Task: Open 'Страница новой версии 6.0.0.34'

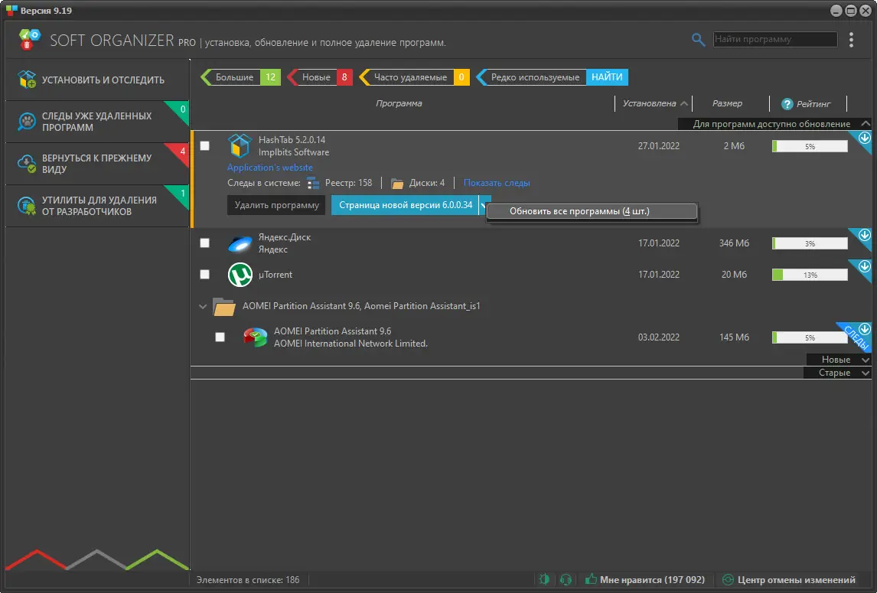Action: 406,205
